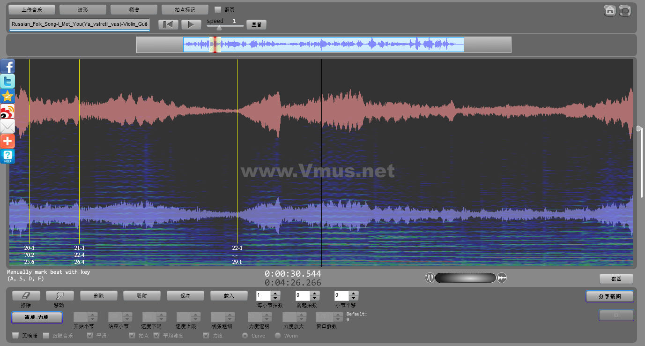Click the 载入 load button
The image size is (645, 346).
229,296
